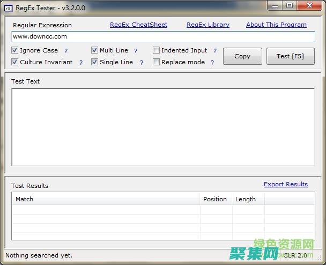The width and height of the screenshot is (326, 265).
Task: Run the Test [F5] button
Action: pyautogui.click(x=290, y=56)
